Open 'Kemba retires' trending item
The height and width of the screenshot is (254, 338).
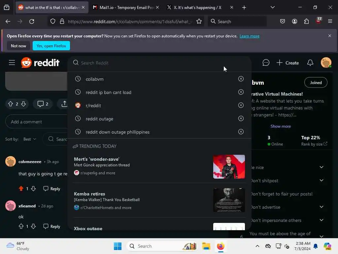click(159, 200)
